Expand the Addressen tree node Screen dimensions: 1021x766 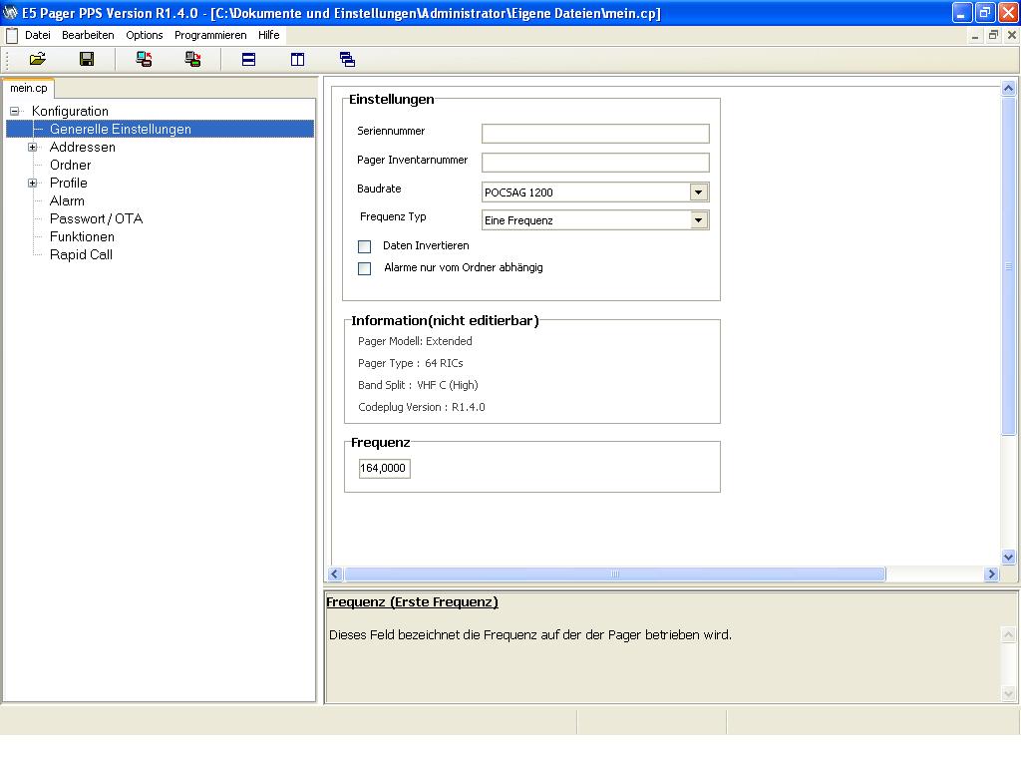point(32,148)
